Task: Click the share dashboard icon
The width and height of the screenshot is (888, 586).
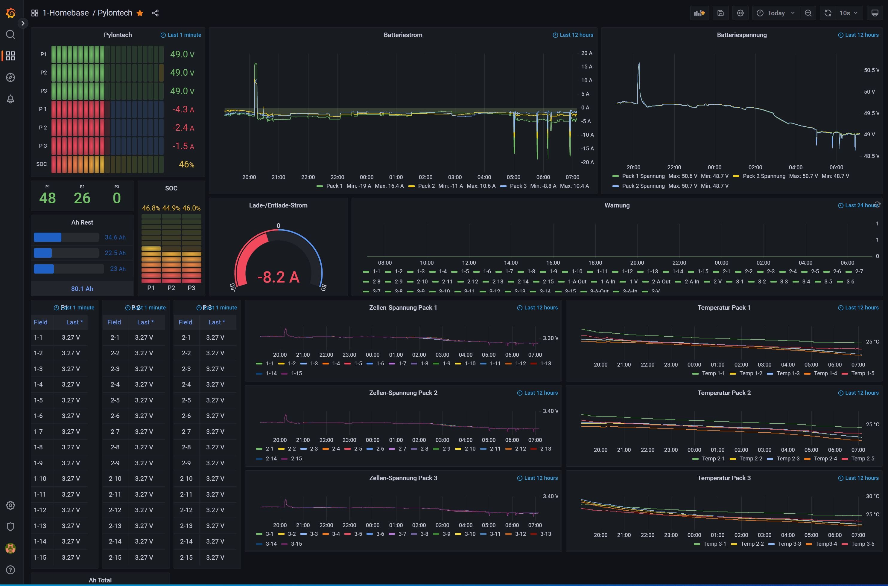Action: tap(155, 13)
